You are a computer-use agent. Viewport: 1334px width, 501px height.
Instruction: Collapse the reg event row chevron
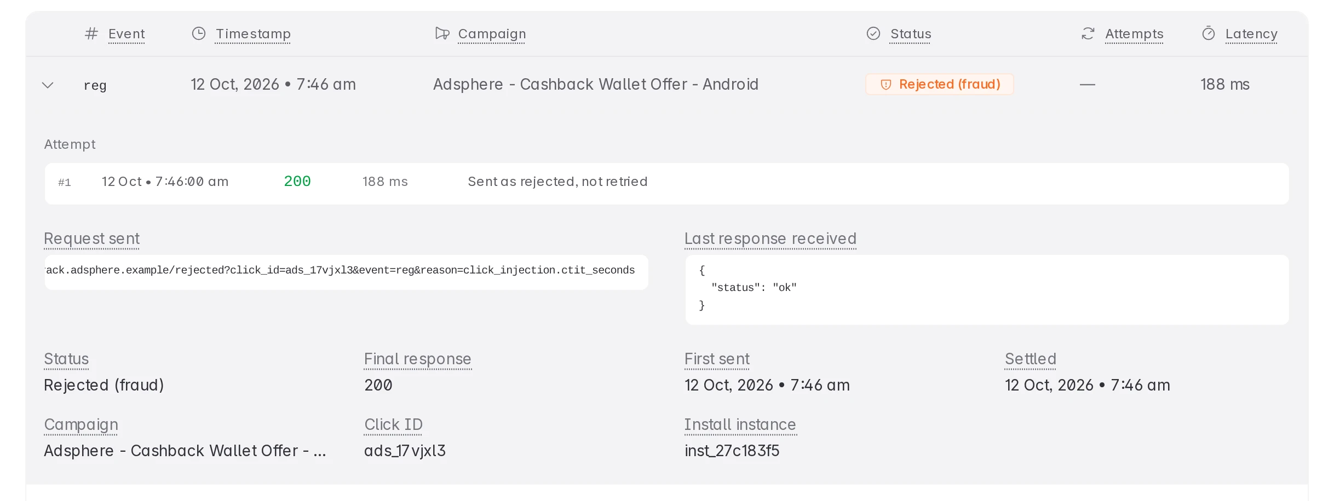coord(48,85)
